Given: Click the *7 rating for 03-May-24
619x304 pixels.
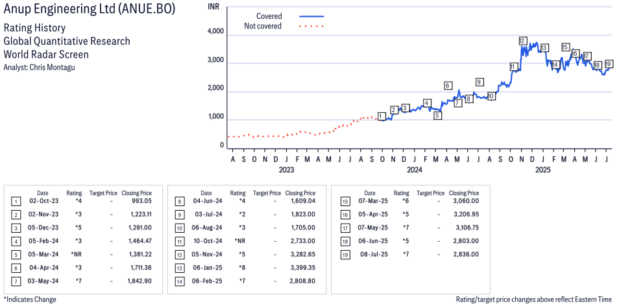Looking at the screenshot, I should click(x=77, y=281).
